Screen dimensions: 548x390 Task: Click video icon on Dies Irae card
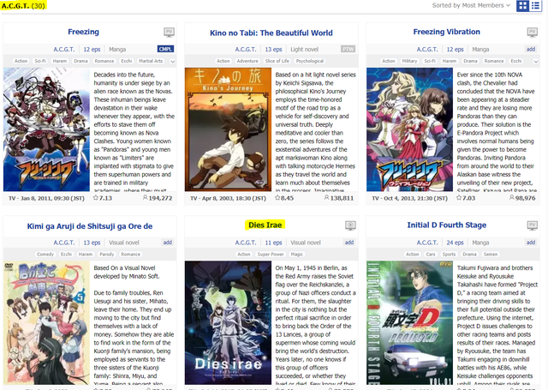point(349,226)
